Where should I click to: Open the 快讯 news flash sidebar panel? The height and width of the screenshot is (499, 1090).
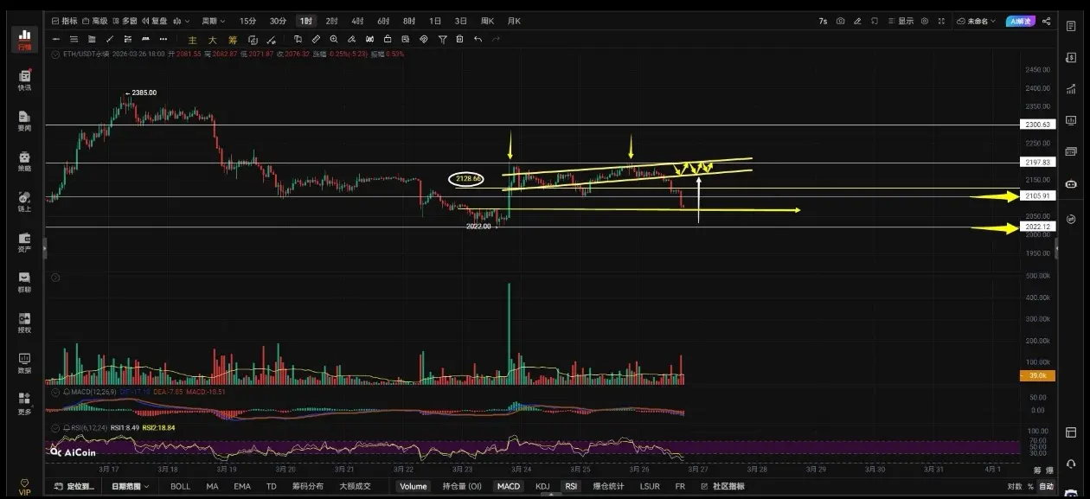pyautogui.click(x=24, y=80)
